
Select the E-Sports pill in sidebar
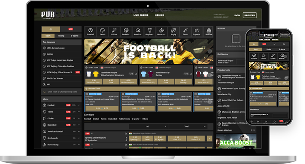coord(74,36)
